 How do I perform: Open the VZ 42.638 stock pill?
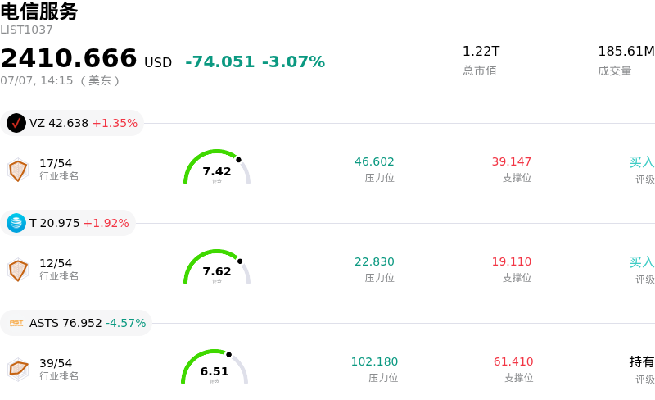tap(72, 123)
